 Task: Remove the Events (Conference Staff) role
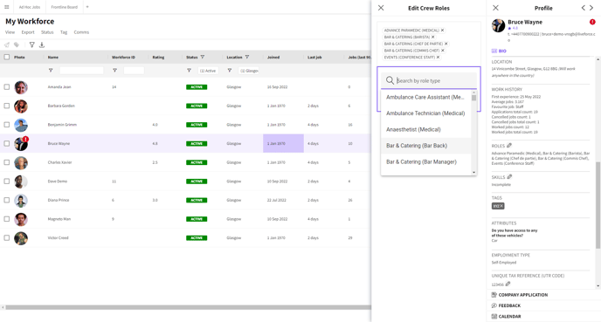[439, 57]
